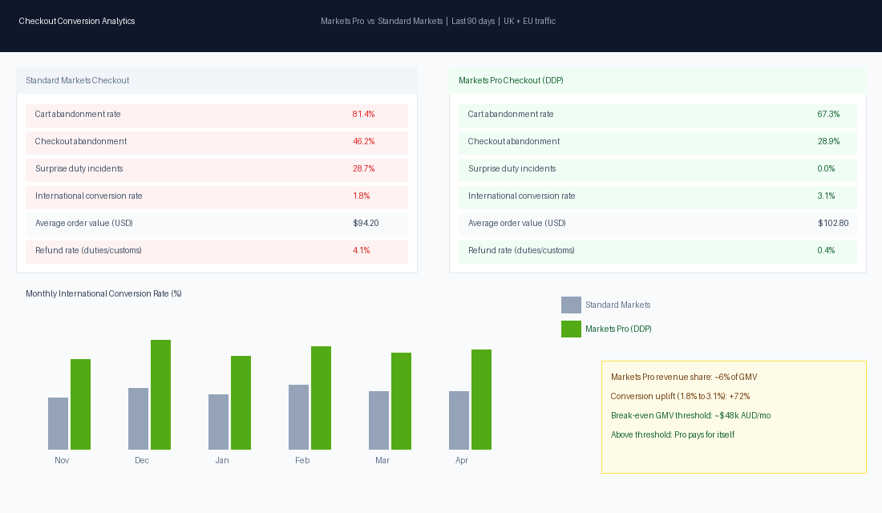Select the Markets Pro vs Standard Markets subtitle
This screenshot has height=513, width=882.
click(438, 21)
